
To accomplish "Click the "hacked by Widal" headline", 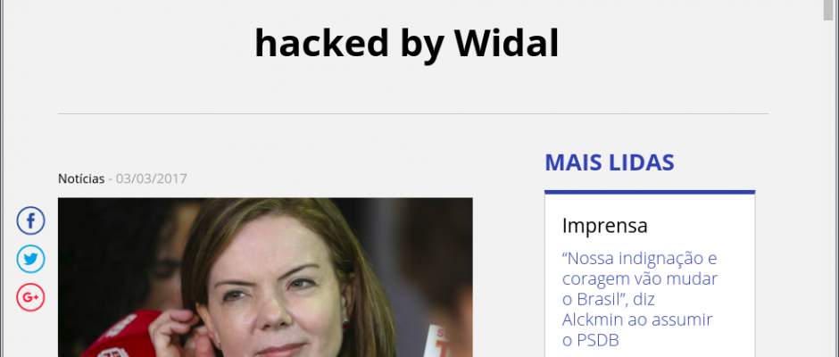I will point(407,44).
